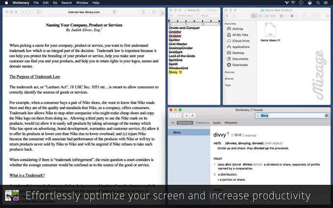The width and height of the screenshot is (333, 208).
Task: Decrease Dictionary text size
Action: coord(187,116)
